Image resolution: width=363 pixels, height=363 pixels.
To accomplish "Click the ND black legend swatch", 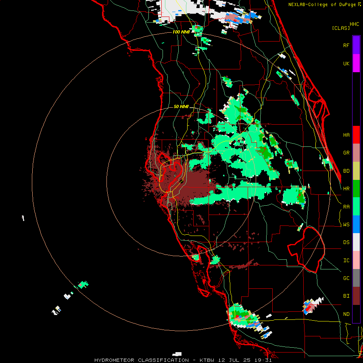I will [x=356, y=314].
